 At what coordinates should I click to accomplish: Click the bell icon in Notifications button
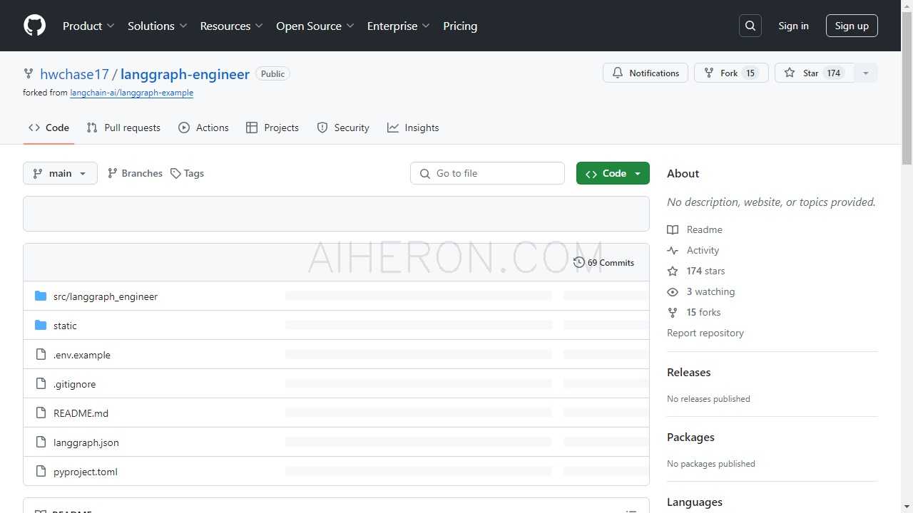click(618, 73)
